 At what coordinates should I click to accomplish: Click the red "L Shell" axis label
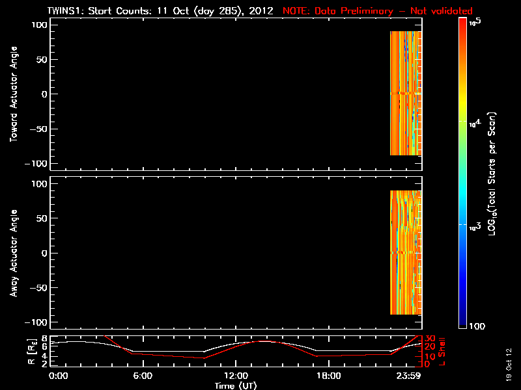[442, 352]
